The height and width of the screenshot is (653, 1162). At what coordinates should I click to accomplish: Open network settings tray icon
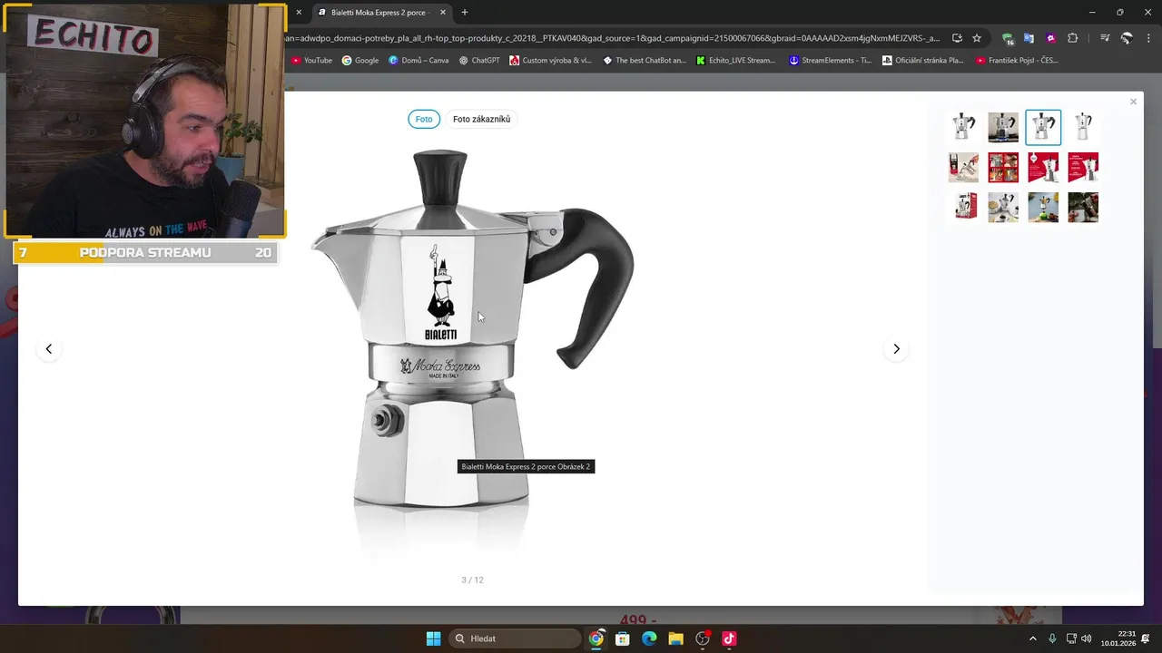[1071, 638]
